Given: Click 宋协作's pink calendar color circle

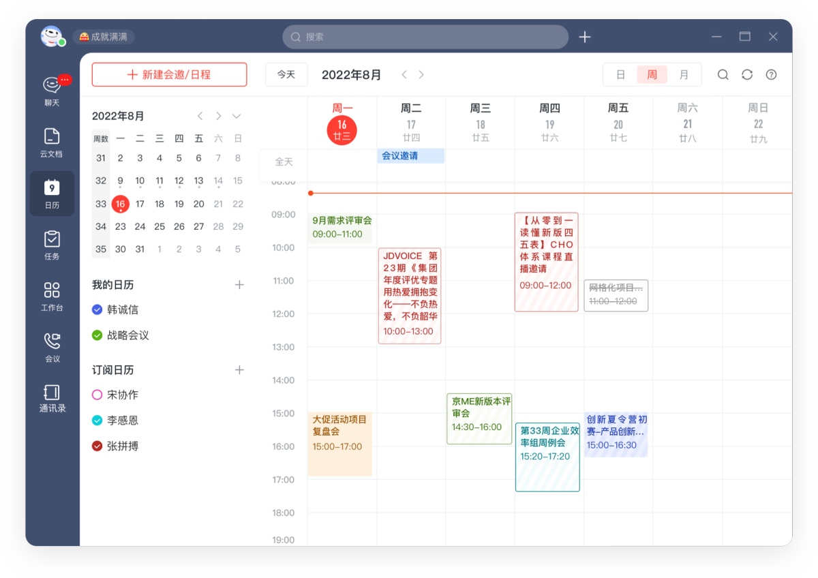Looking at the screenshot, I should [96, 395].
